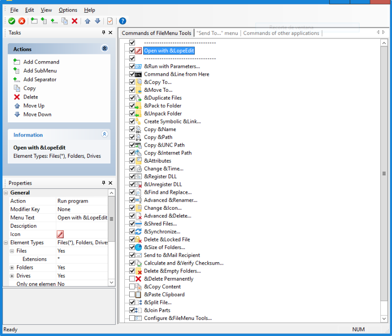Enable the &Delete Permanently checkbox
The height and width of the screenshot is (336, 392).
pos(132,279)
